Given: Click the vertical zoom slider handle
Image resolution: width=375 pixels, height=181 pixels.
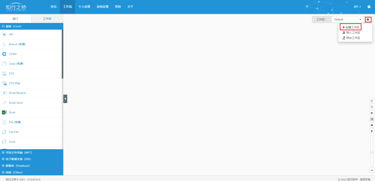Looking at the screenshot, I should coord(372,152).
